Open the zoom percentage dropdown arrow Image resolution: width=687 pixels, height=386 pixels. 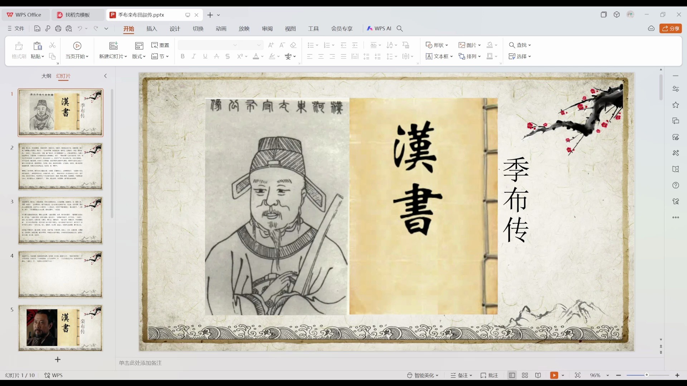click(608, 375)
